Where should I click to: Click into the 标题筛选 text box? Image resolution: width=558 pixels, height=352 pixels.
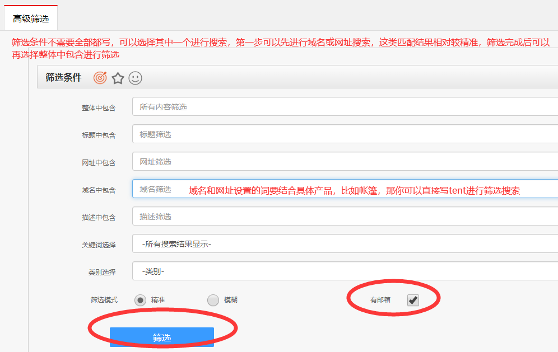pos(345,134)
